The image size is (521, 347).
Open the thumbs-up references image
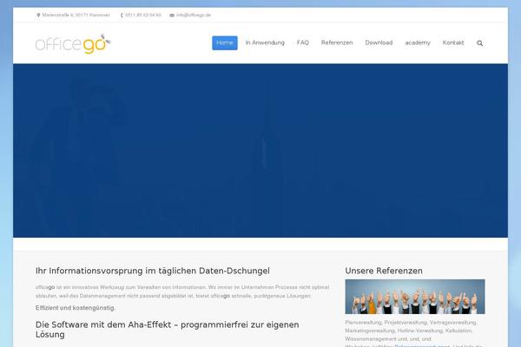(x=415, y=297)
